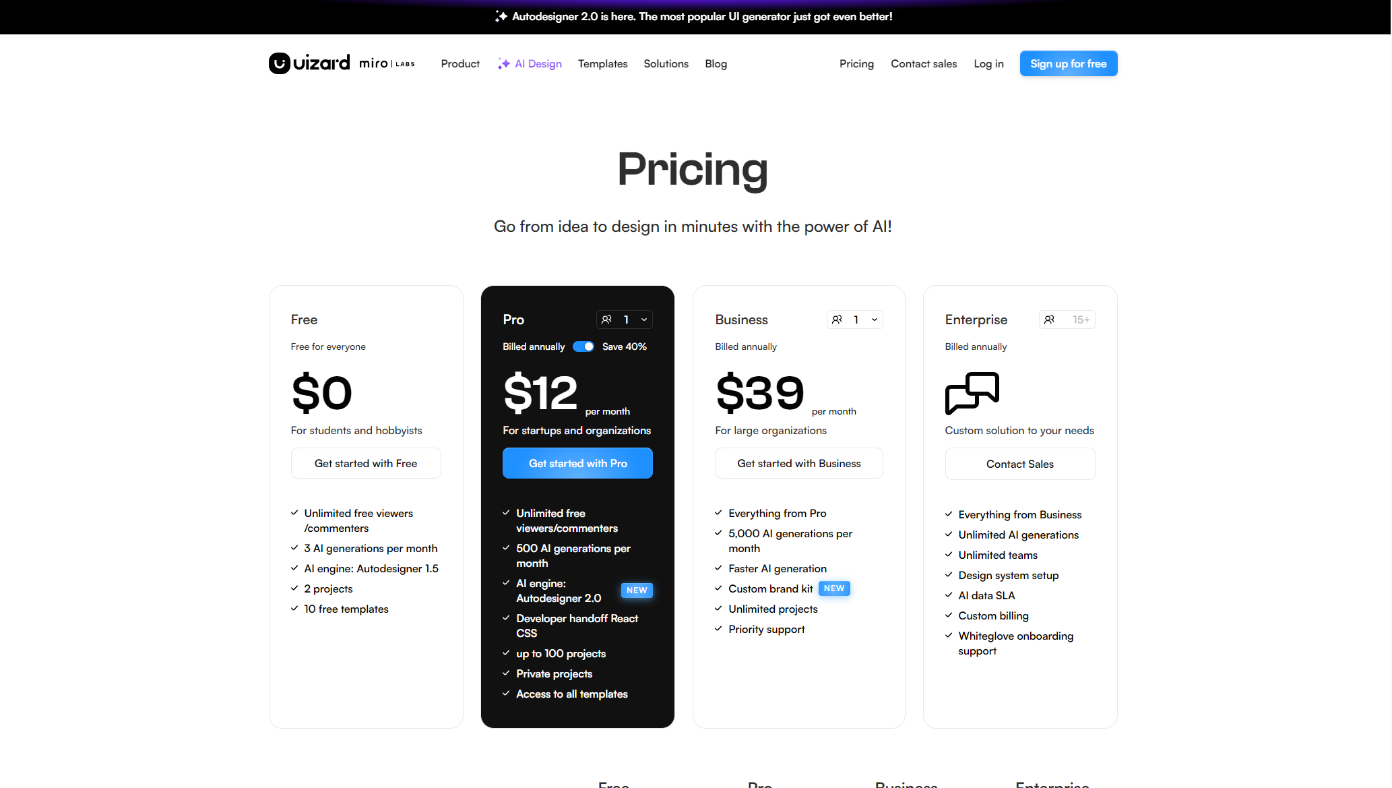Expand the Business seat count dropdown
Image resolution: width=1392 pixels, height=788 pixels.
[875, 320]
